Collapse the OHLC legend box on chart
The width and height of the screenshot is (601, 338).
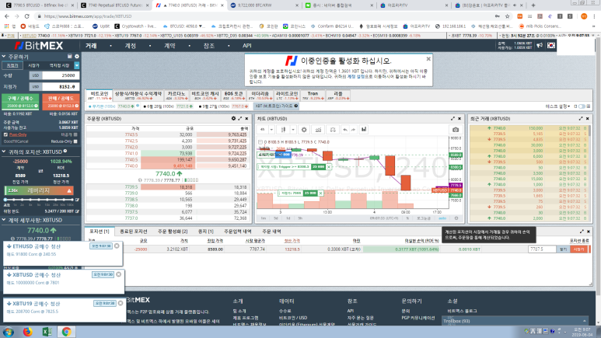click(x=260, y=141)
